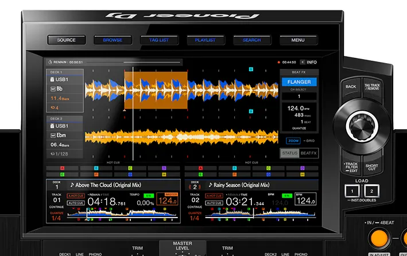Click the TRACK FILTER EDIT button
This screenshot has height=256, width=407.
[352, 166]
